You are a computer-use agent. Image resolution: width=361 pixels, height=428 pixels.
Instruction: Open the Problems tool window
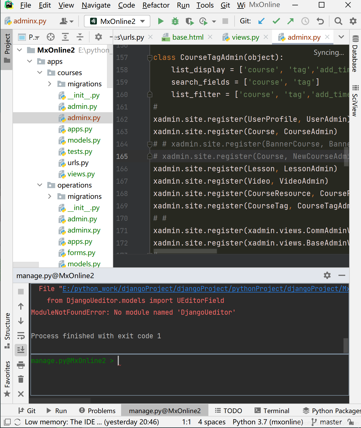click(97, 411)
